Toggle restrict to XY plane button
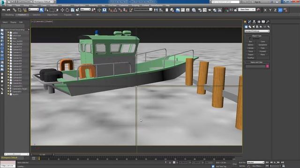Image resolution: width=300 pixels, height=168 pixels. [x=280, y=10]
